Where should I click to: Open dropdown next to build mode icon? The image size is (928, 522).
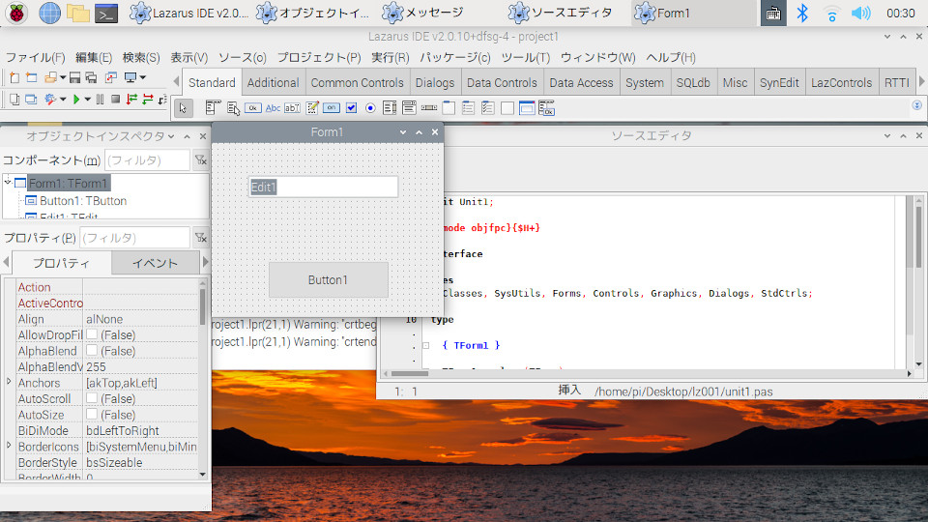[63, 100]
